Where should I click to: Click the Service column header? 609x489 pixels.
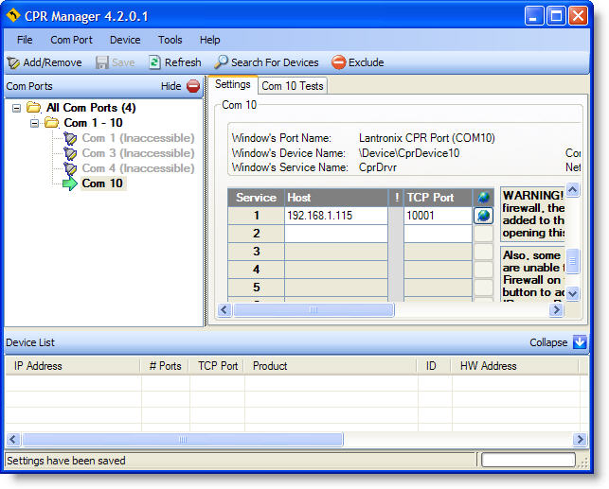click(256, 198)
